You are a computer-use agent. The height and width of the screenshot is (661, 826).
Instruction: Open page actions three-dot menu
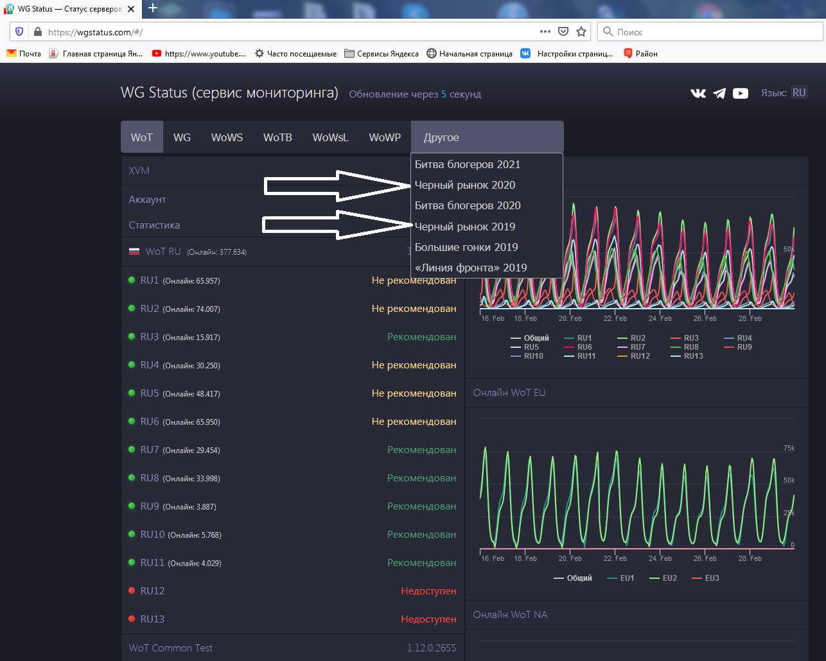point(545,31)
